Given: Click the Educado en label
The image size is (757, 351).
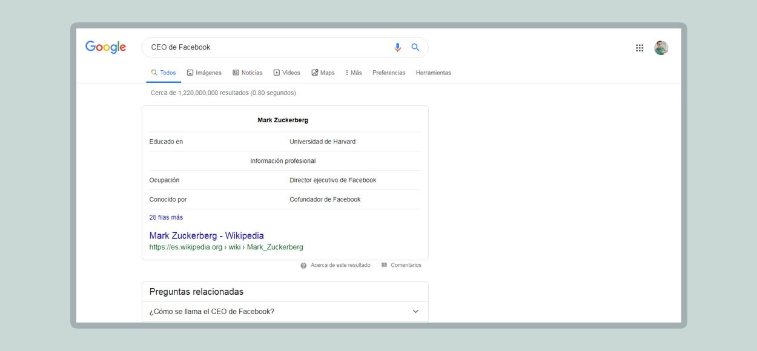Looking at the screenshot, I should click(x=166, y=142).
